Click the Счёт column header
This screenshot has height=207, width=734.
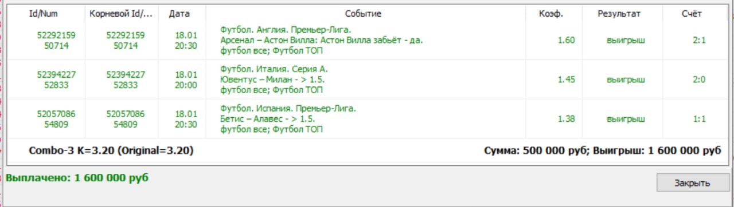695,14
